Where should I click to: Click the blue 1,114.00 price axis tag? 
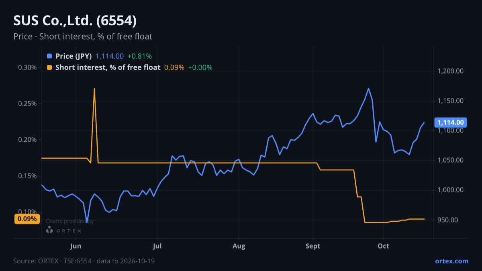coord(450,122)
